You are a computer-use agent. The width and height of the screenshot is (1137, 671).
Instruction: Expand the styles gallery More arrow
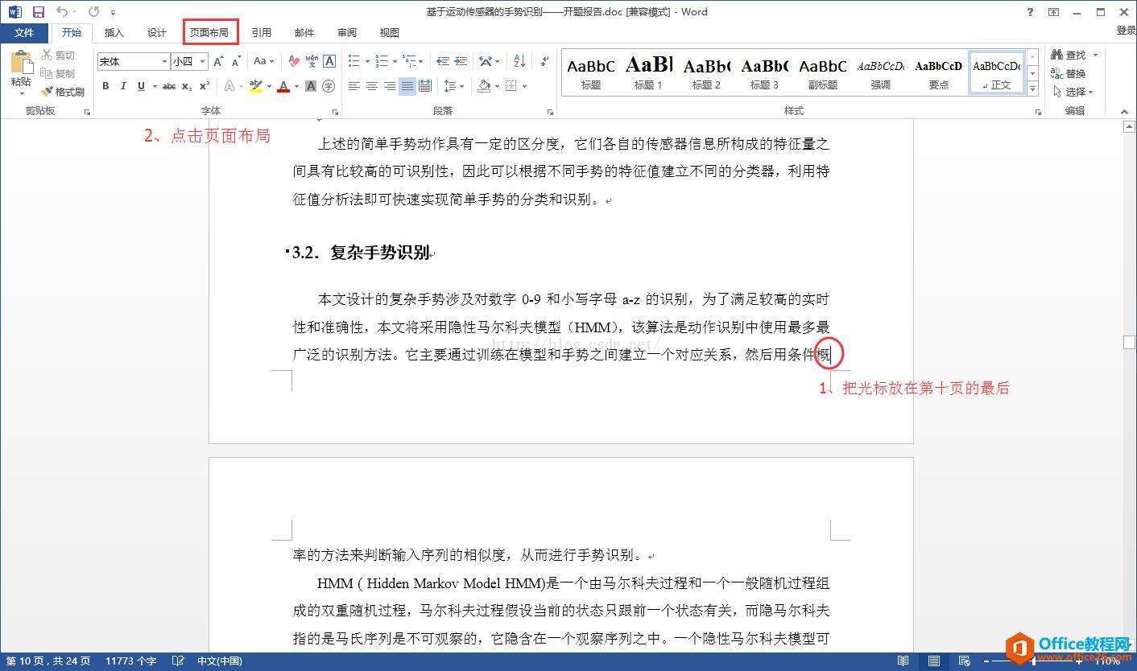[1033, 90]
